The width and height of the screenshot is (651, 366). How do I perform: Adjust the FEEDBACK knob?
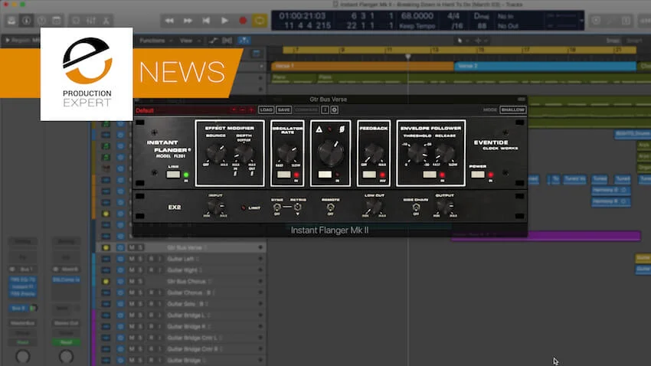[373, 153]
